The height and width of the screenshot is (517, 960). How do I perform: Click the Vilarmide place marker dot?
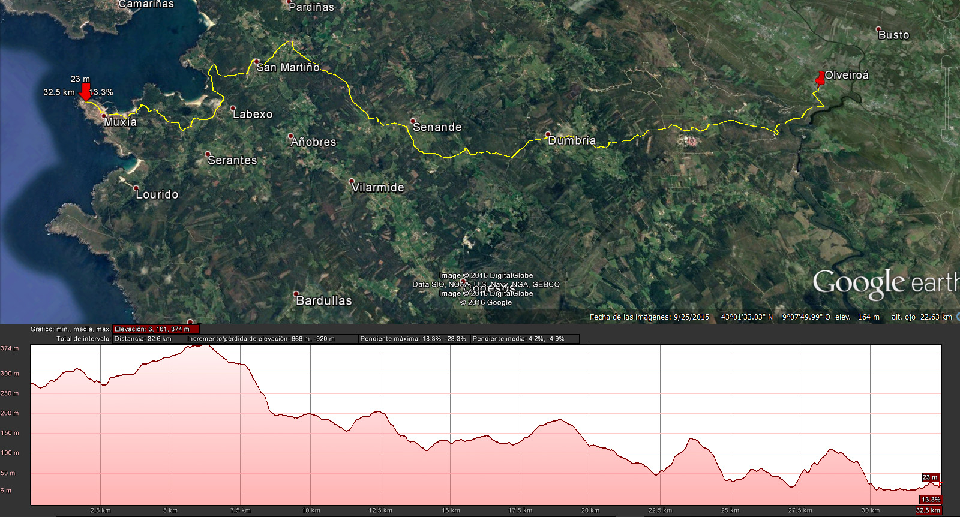click(x=352, y=181)
